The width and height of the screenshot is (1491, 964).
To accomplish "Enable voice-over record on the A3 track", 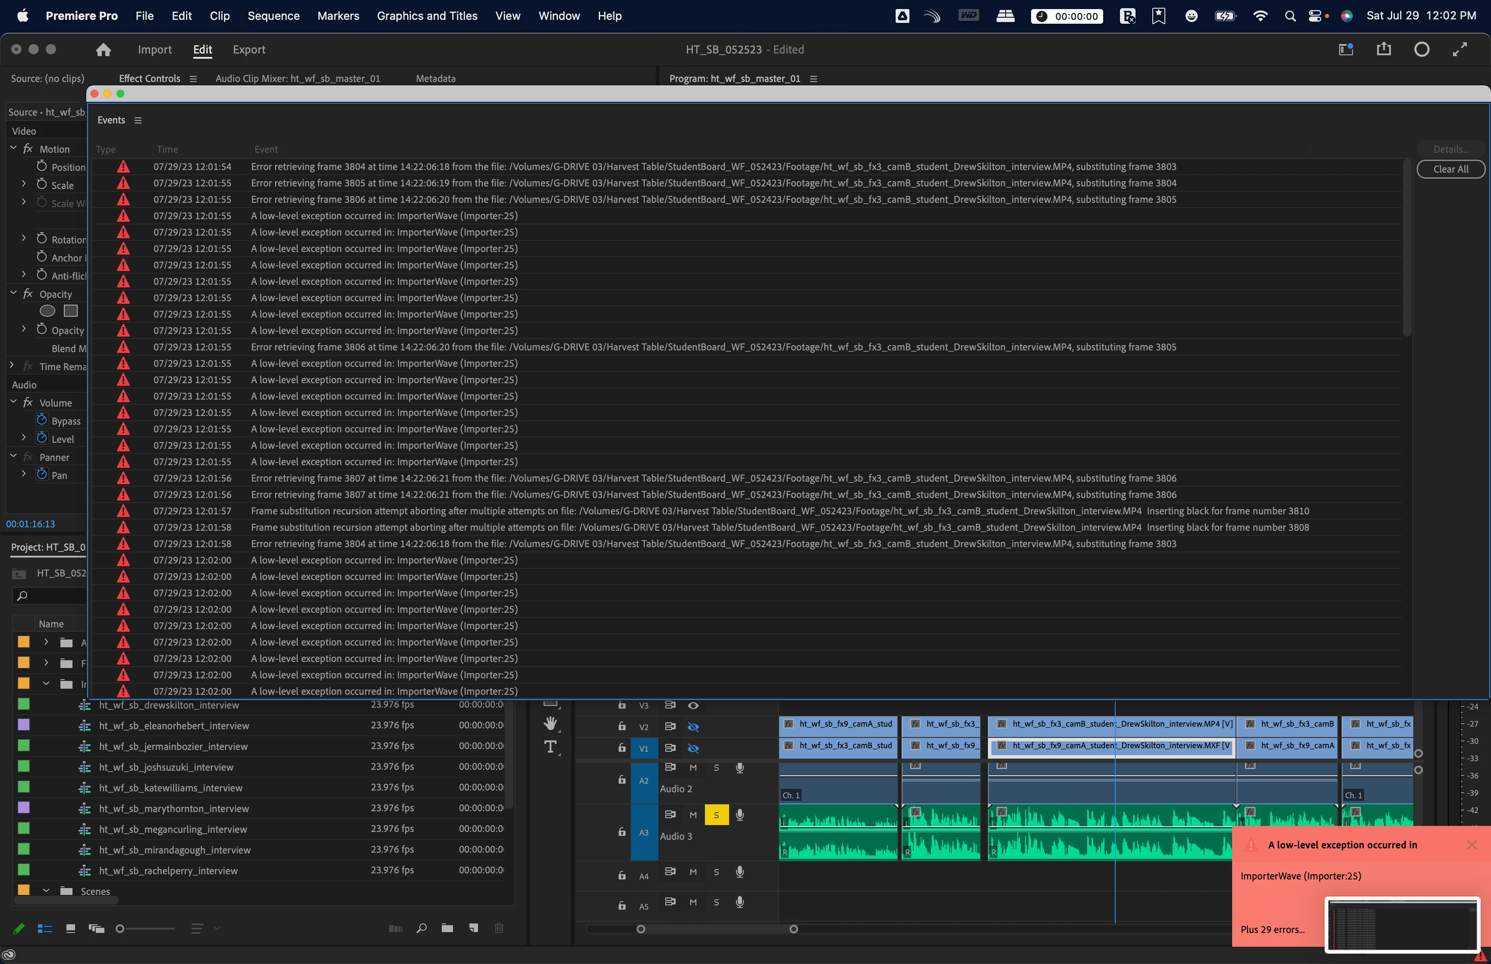I will (x=739, y=814).
